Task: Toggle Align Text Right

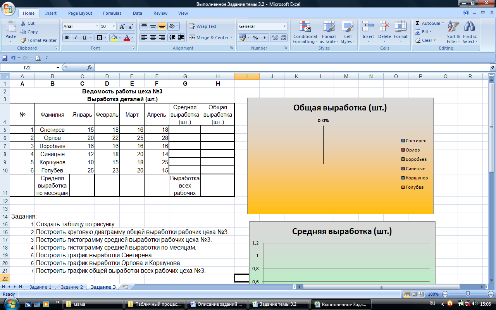Action: (162, 38)
